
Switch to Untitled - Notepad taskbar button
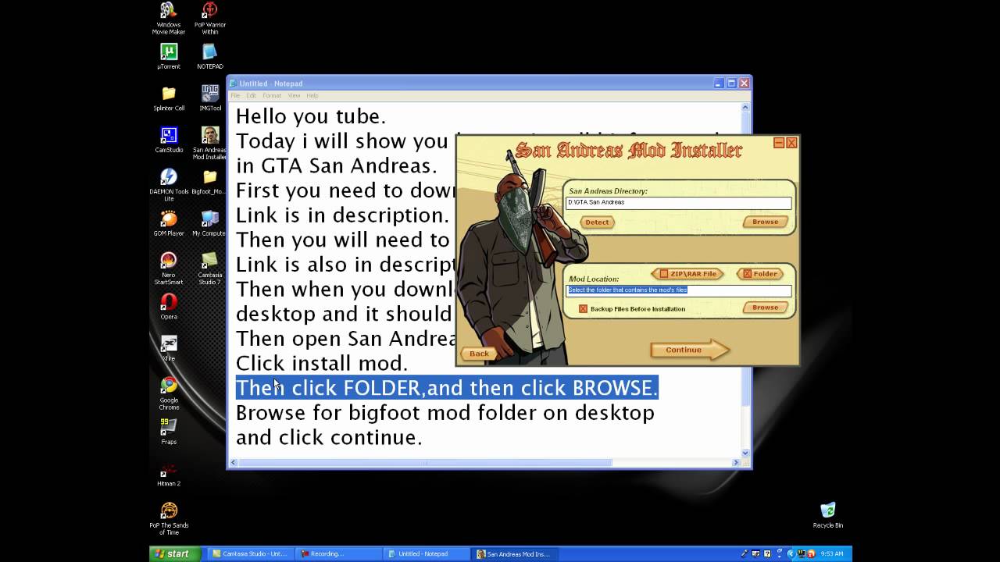pyautogui.click(x=427, y=554)
